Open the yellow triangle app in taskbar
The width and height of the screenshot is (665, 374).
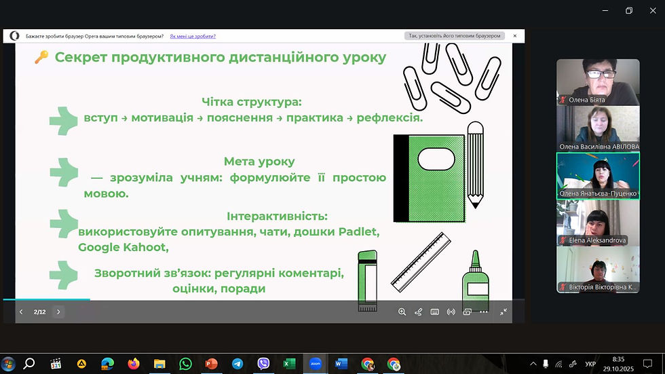[x=81, y=364]
